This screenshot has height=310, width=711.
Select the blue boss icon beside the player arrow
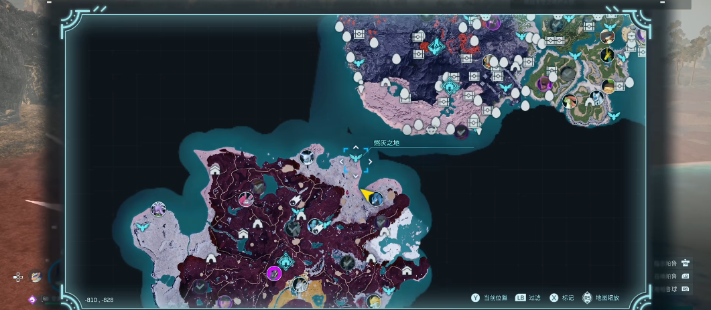pos(376,199)
